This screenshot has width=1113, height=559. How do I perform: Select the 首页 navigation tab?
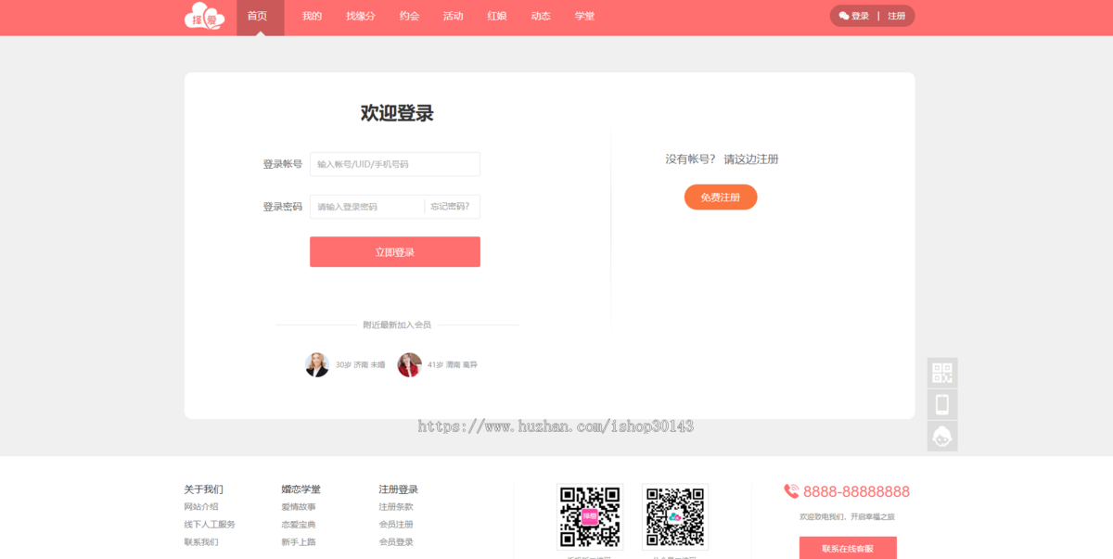[x=259, y=16]
